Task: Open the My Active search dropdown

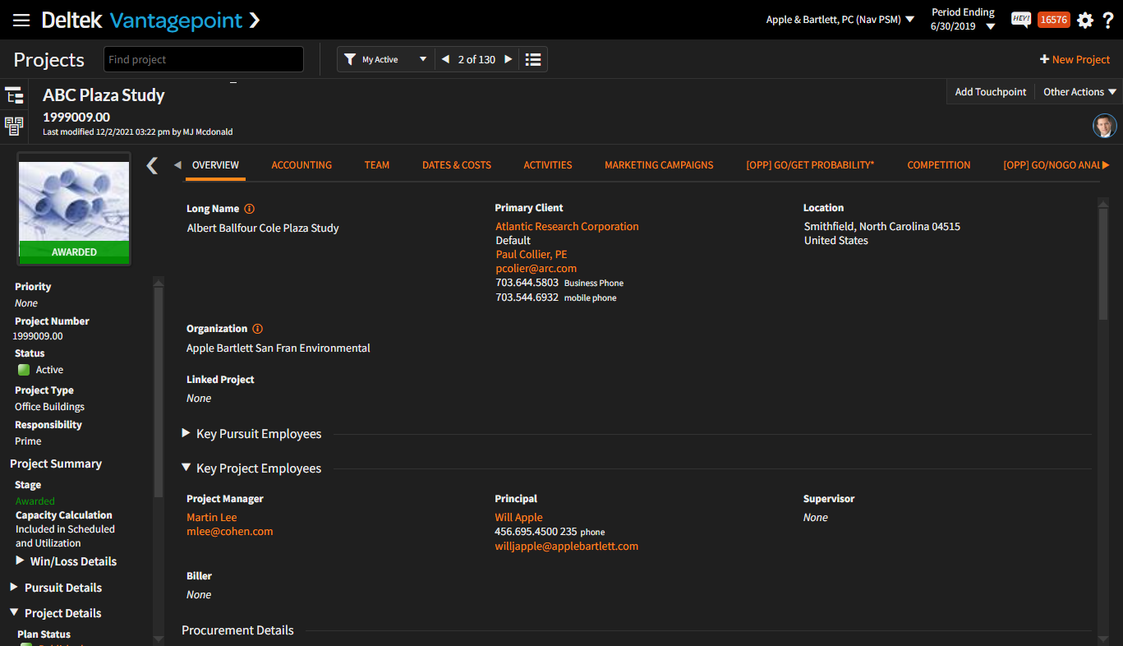Action: coord(385,59)
